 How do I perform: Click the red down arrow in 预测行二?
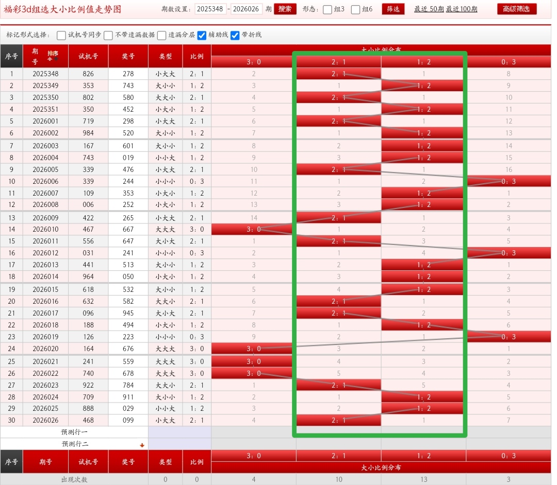coord(142,445)
